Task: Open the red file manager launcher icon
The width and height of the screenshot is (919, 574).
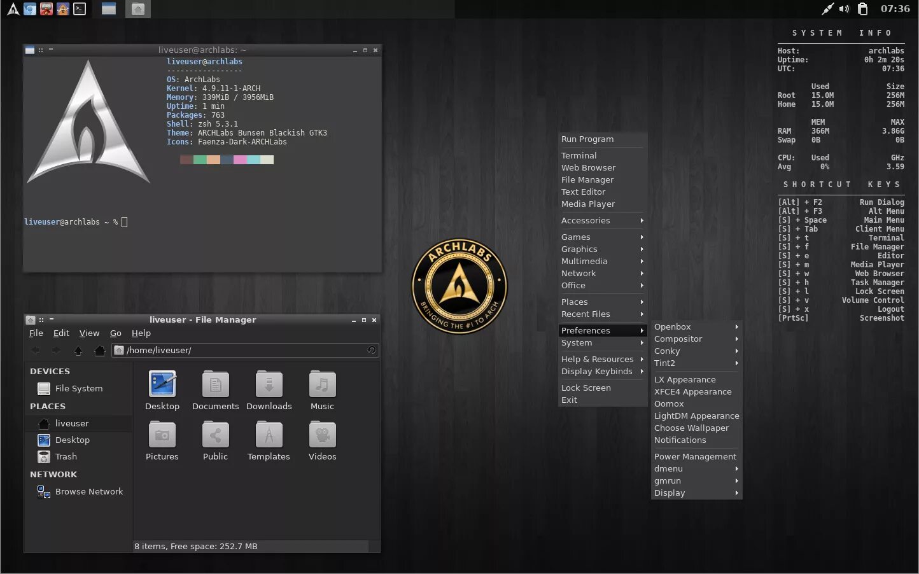Action: (x=46, y=9)
